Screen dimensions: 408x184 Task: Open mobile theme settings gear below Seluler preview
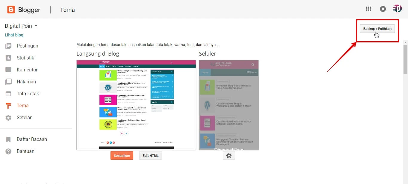tap(229, 155)
